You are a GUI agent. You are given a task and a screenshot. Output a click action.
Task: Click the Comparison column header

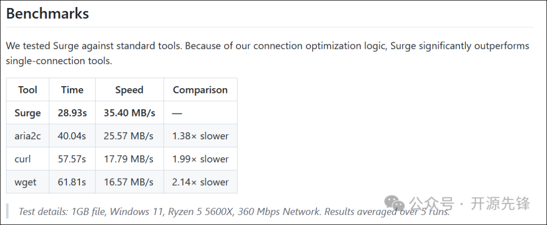tap(200, 90)
